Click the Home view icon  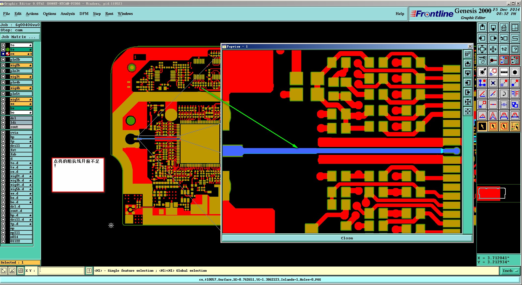click(x=504, y=27)
